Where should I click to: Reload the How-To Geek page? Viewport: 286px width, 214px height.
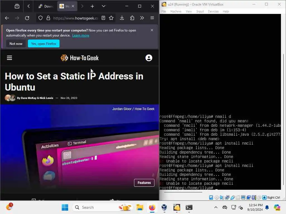[x=27, y=18]
